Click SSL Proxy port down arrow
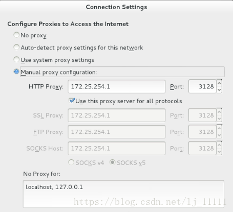 (x=219, y=119)
